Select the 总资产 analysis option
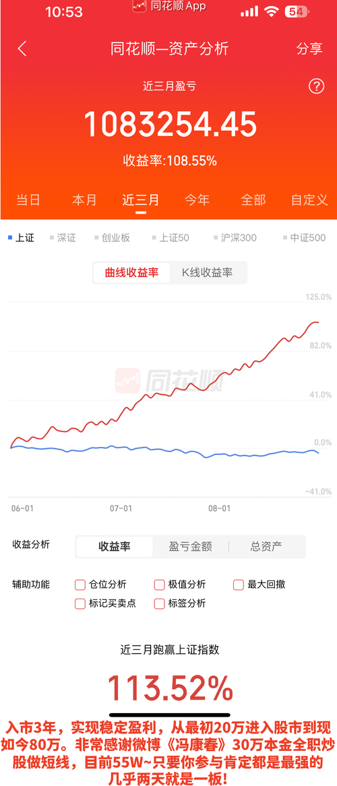 tap(266, 546)
